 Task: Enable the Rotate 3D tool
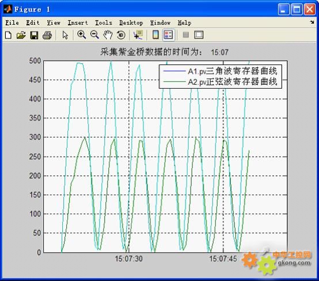coord(121,35)
